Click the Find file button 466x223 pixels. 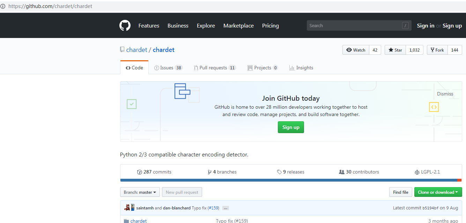click(400, 192)
